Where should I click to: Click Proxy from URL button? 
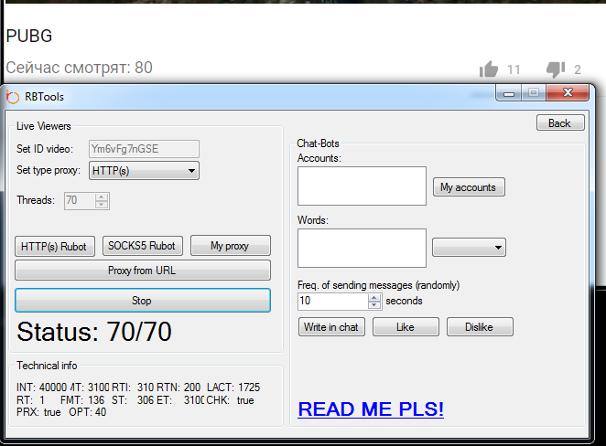tap(142, 271)
